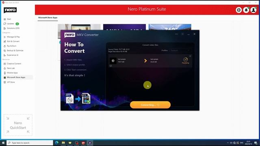
Task: Click the taskbar search box
Action: click(x=30, y=143)
